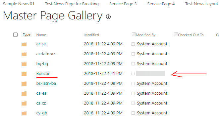The image size is (219, 119).
Task: Click the folder icon for bs-latn-ba
Action: click(24, 83)
